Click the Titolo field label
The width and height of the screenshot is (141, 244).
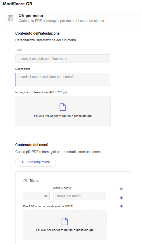pyautogui.click(x=19, y=50)
